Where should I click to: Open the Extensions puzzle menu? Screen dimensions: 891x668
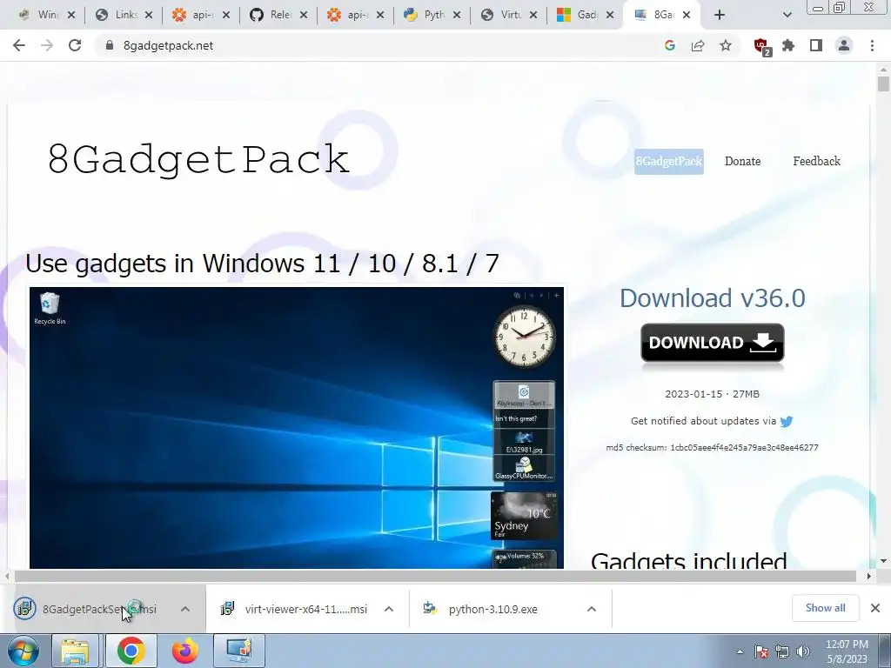[x=788, y=45]
